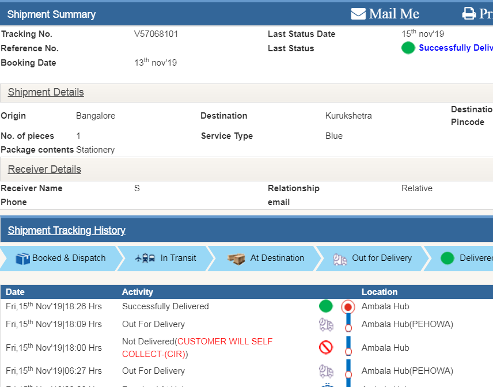Click the Date column header
This screenshot has height=387, width=493.
coord(15,292)
